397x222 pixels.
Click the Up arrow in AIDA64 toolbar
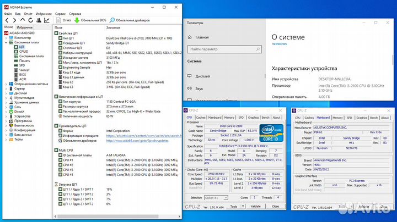coord(23,20)
